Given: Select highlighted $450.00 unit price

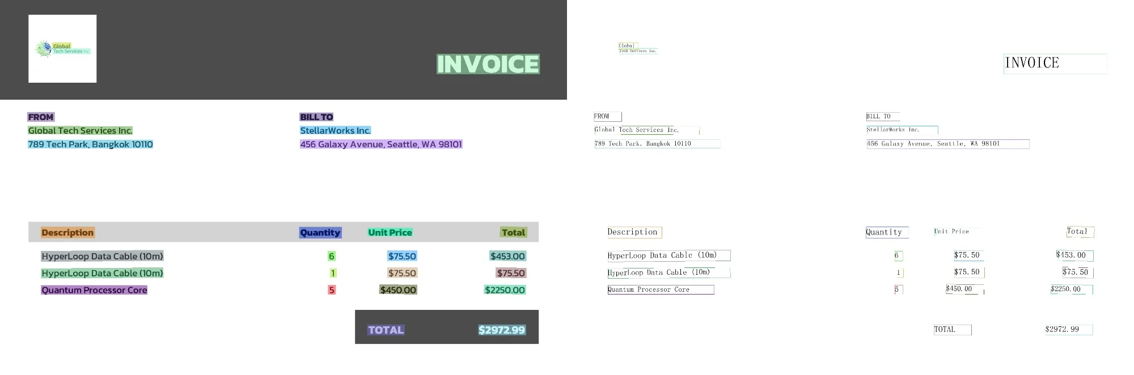Looking at the screenshot, I should 399,290.
